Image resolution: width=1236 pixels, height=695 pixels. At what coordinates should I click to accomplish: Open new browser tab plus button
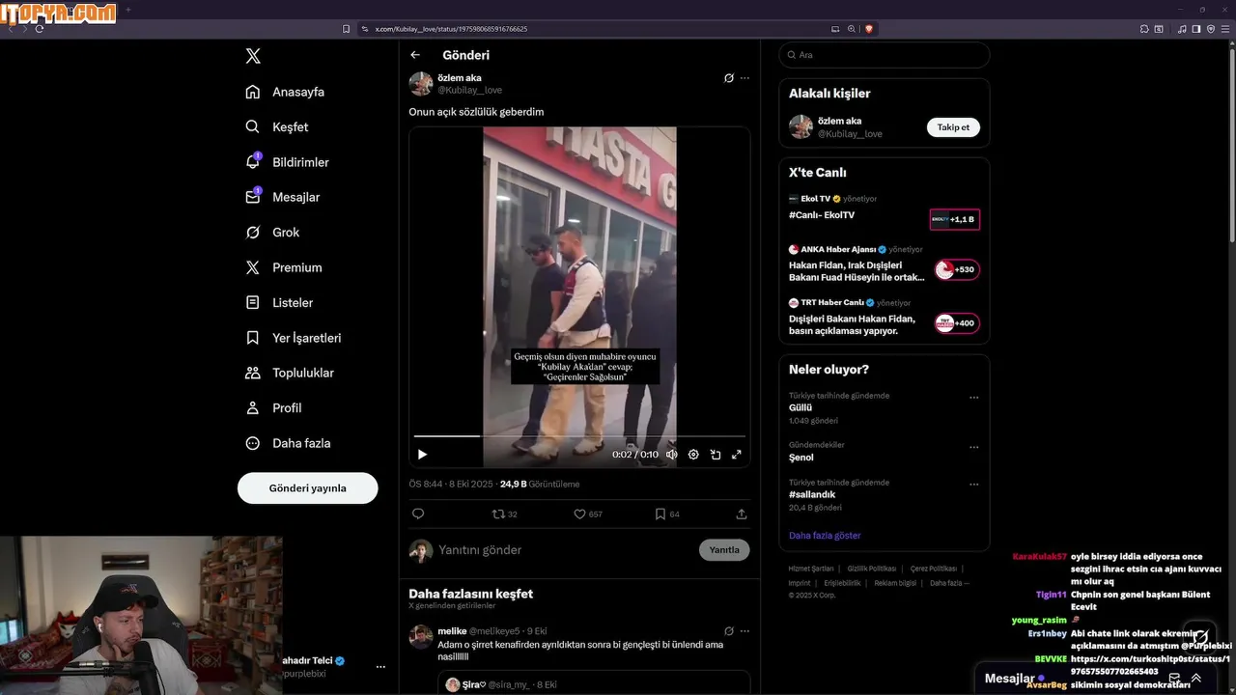pos(127,10)
